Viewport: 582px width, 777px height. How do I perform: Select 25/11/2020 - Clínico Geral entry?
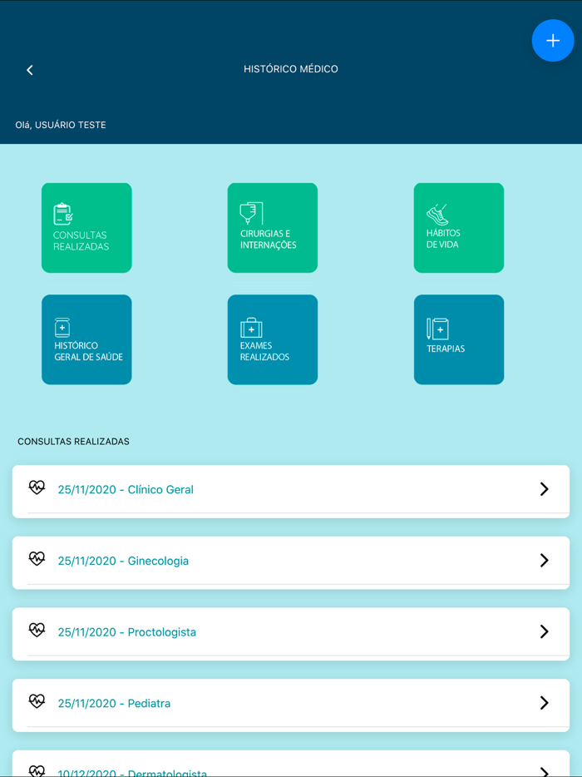point(291,491)
